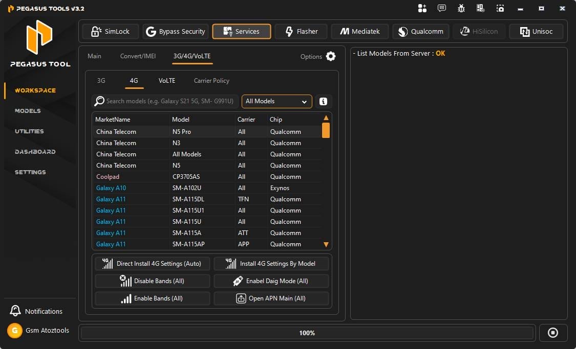Open the Options gear settings
Screen dimensions: 576x349
point(330,57)
